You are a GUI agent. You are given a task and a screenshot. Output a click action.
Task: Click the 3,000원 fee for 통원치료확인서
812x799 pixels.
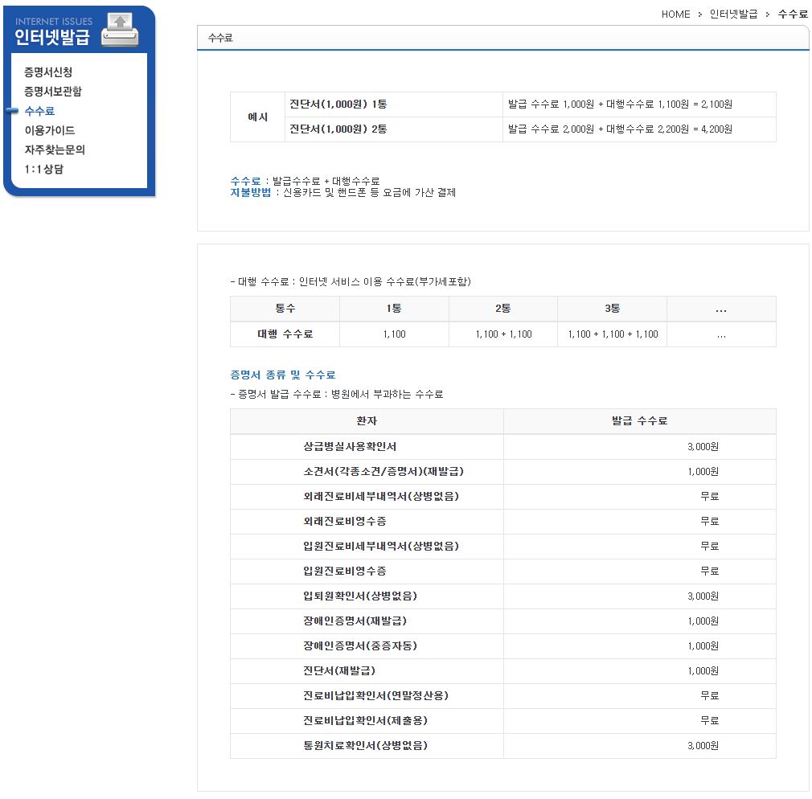pyautogui.click(x=703, y=746)
